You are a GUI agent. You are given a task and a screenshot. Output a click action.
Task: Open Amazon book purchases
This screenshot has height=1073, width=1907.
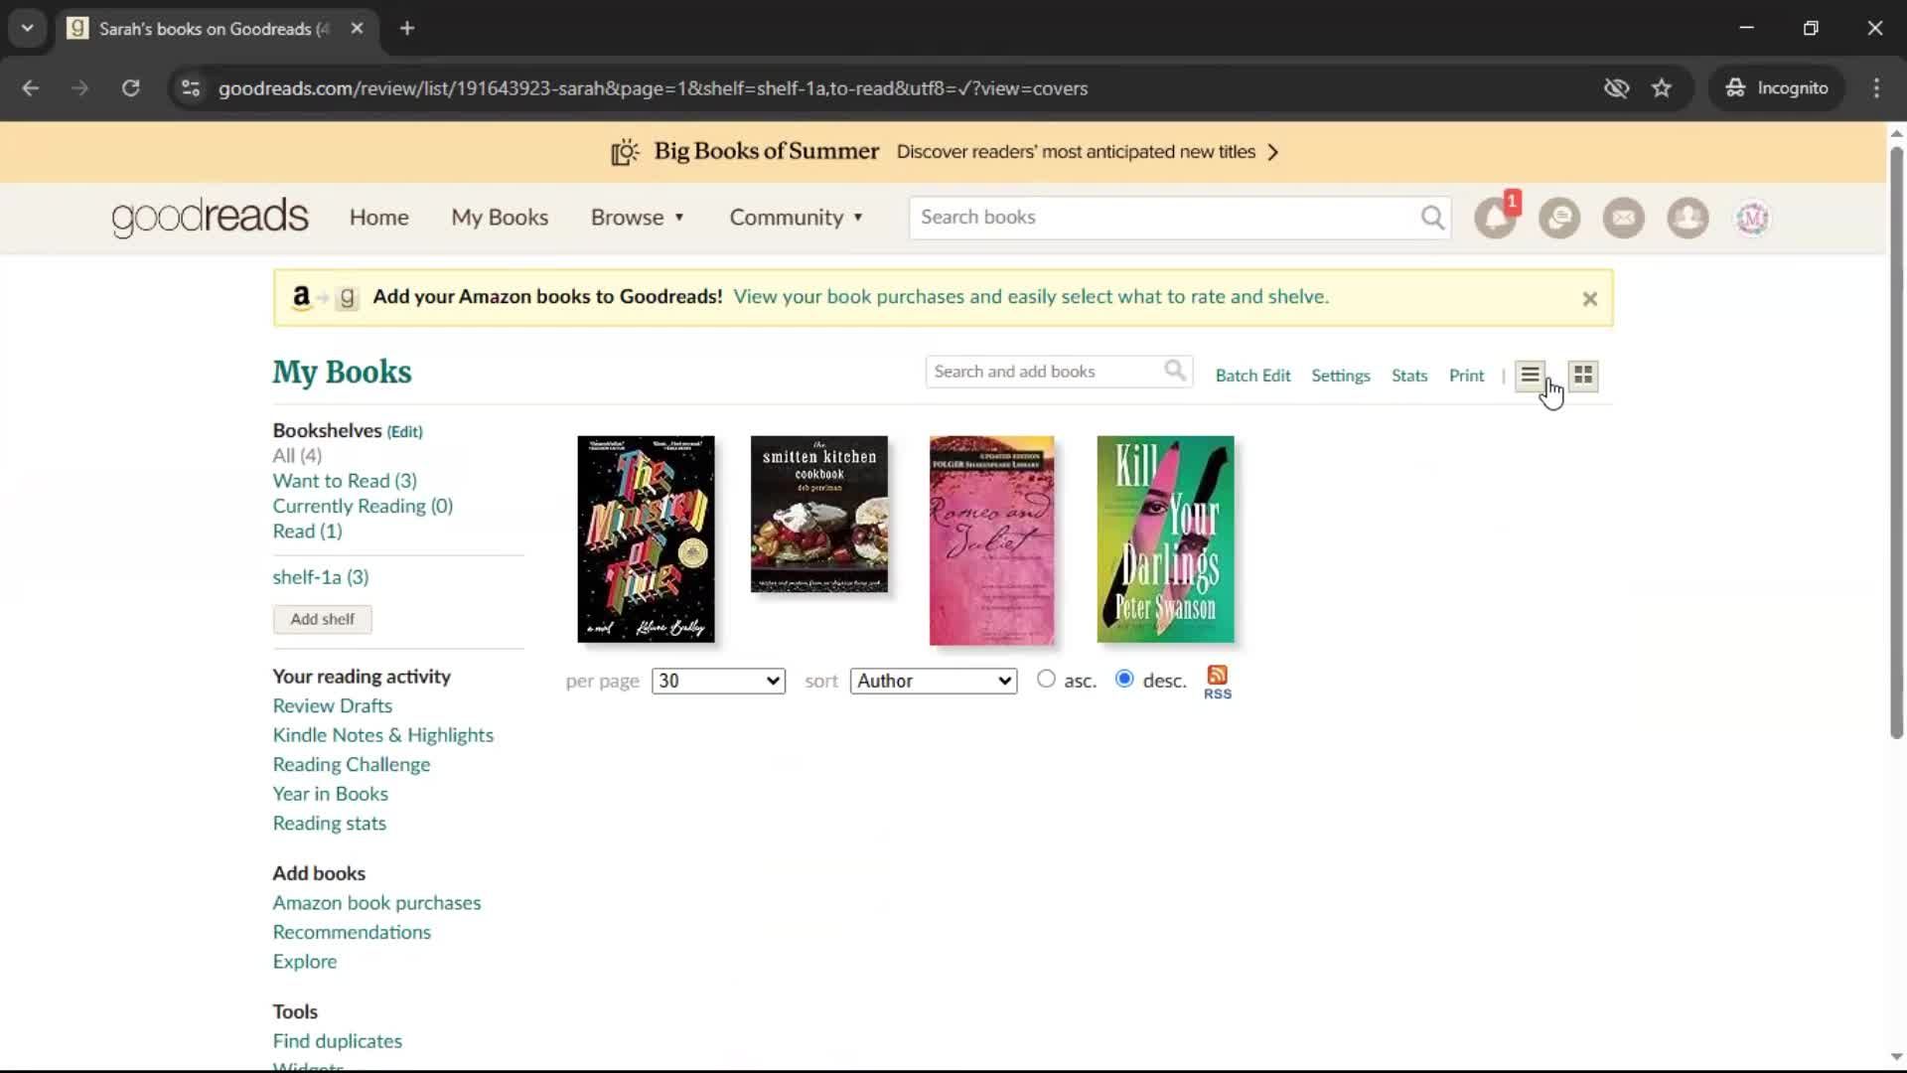tap(376, 903)
